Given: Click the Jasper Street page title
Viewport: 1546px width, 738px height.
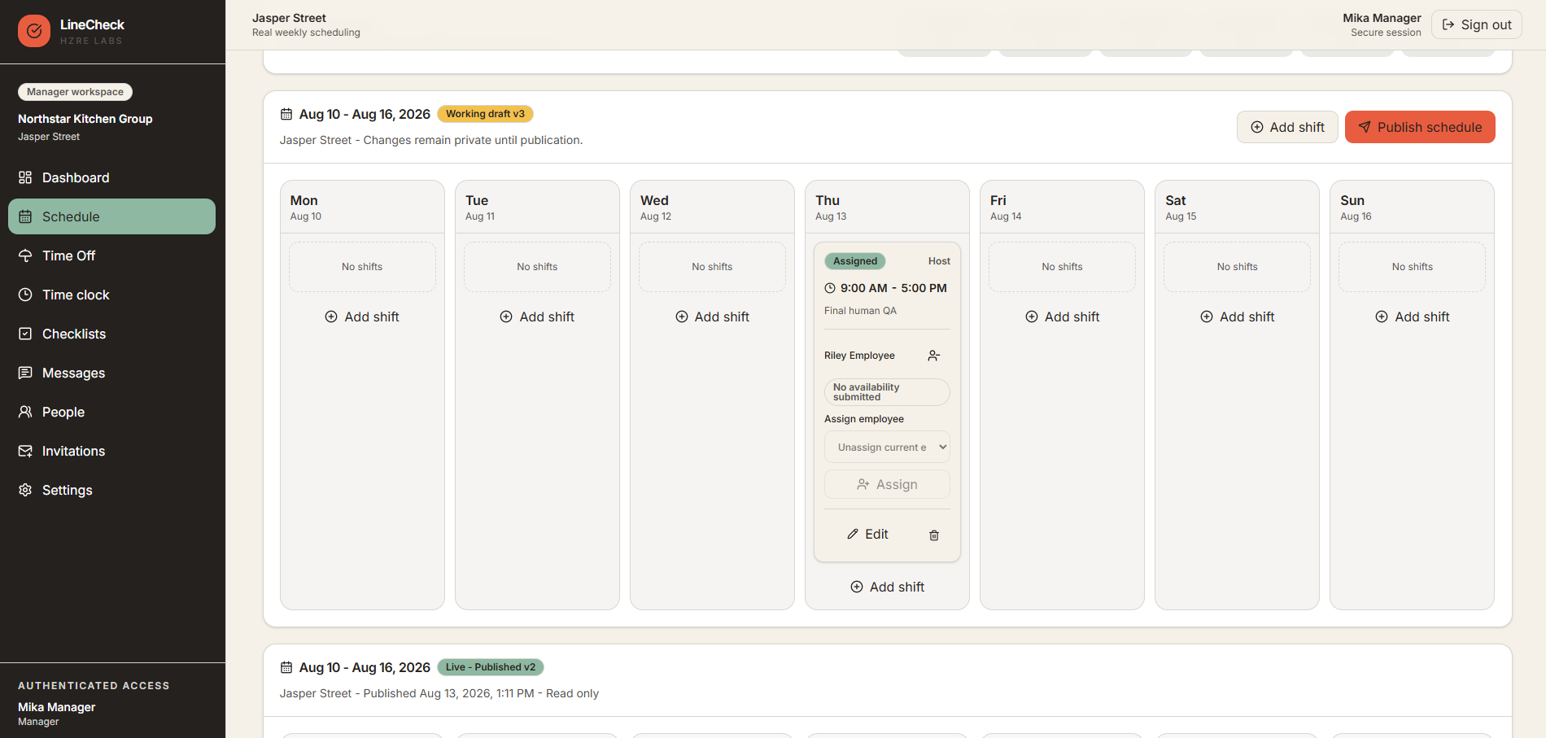Looking at the screenshot, I should 289,18.
